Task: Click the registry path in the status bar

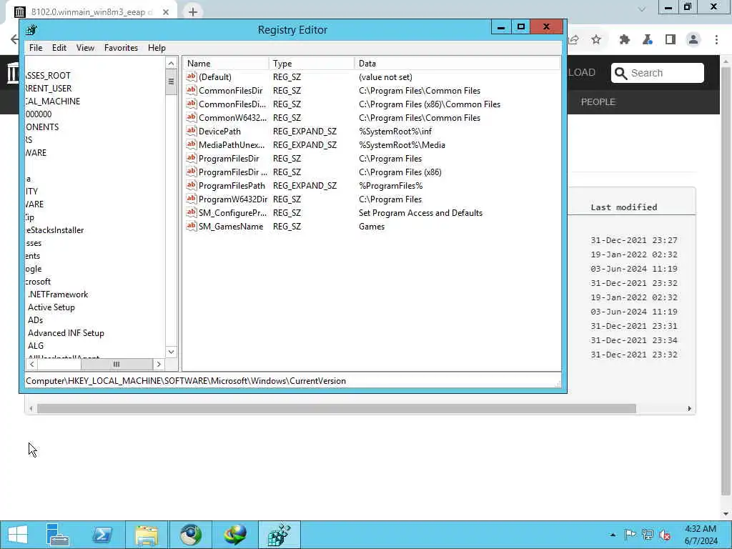Action: [x=186, y=380]
